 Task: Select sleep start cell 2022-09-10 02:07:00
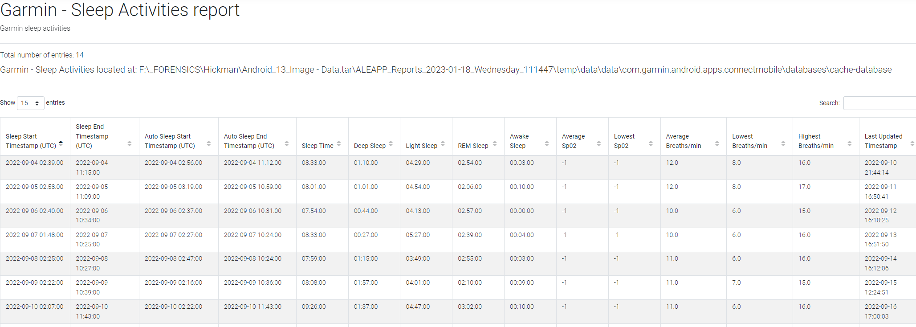coord(34,307)
